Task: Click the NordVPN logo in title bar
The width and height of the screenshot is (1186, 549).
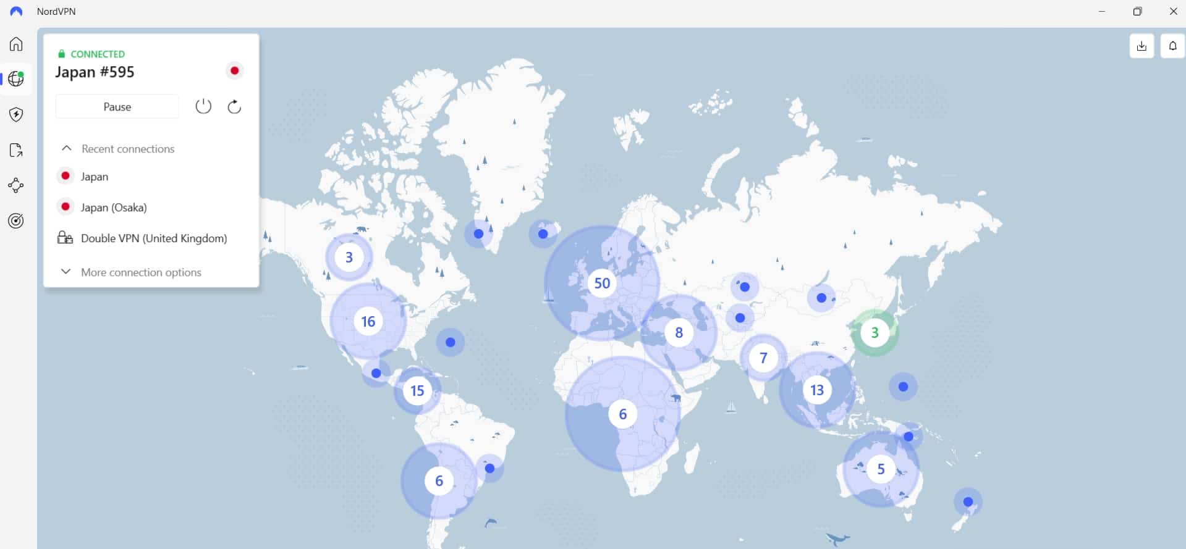Action: coord(16,11)
